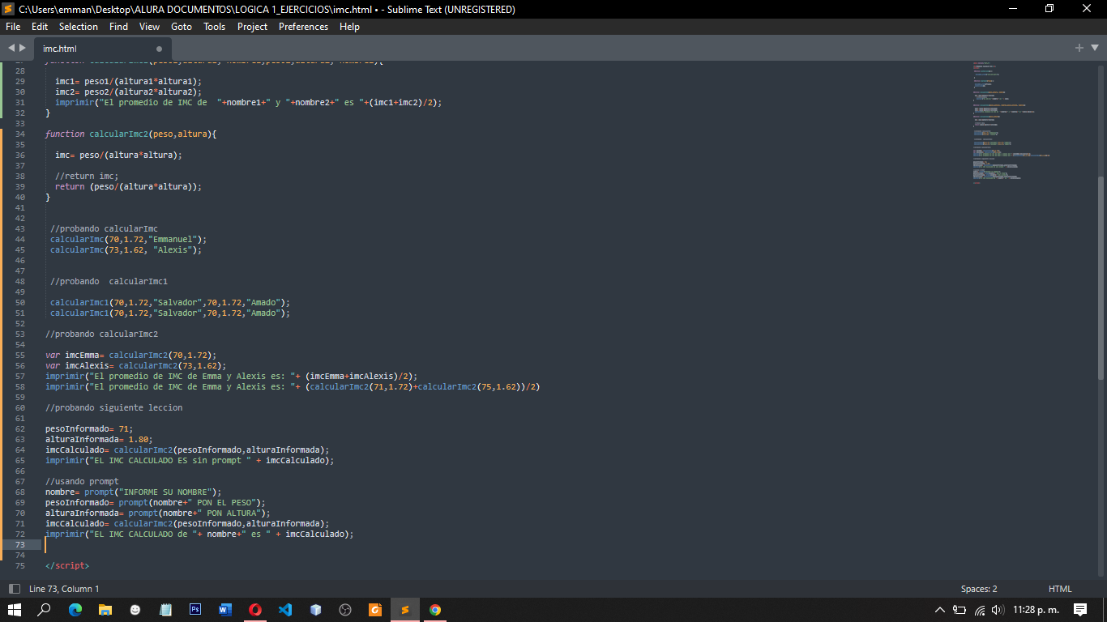Go to previous tab with left arrow

(11, 48)
